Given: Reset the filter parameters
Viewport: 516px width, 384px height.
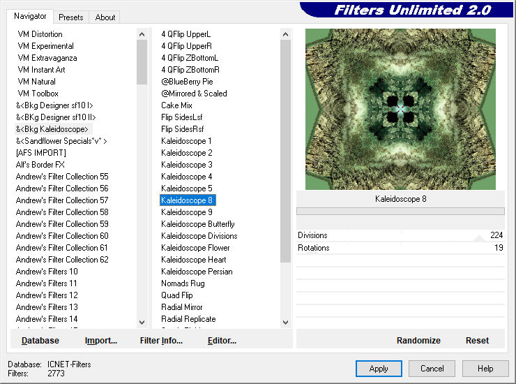Looking at the screenshot, I should point(477,340).
